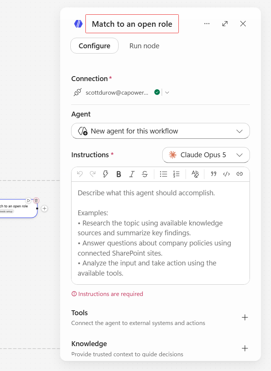This screenshot has height=371, width=271.
Task: Switch to the Configure tab
Action: pyautogui.click(x=94, y=46)
